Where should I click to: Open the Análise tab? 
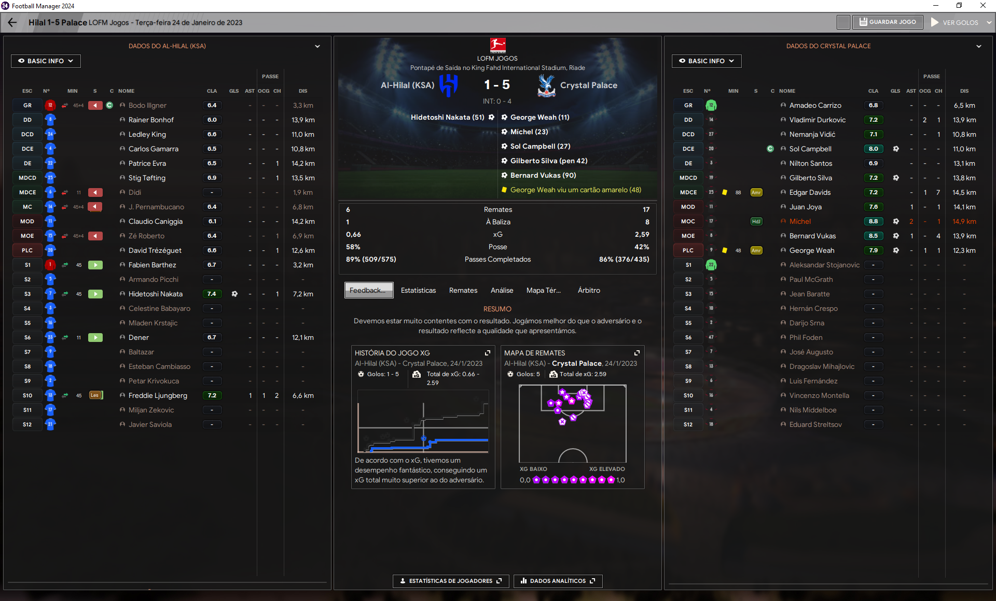tap(502, 290)
